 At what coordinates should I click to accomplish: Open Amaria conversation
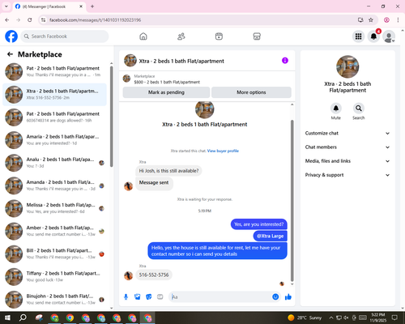pos(54,140)
